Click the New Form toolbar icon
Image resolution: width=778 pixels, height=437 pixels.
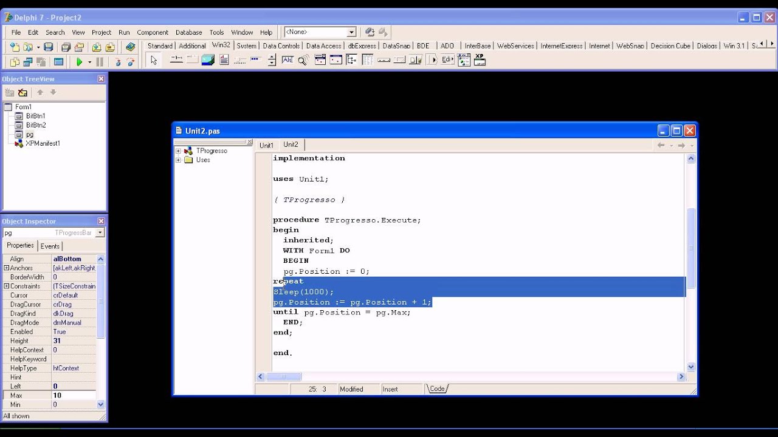[58, 61]
